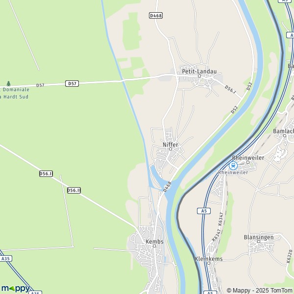Click the boxed D57 road shield
Image resolution: width=294 pixels, height=294 pixels.
(72, 83)
